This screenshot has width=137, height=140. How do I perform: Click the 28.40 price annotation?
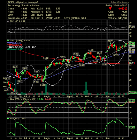(x=37, y=71)
